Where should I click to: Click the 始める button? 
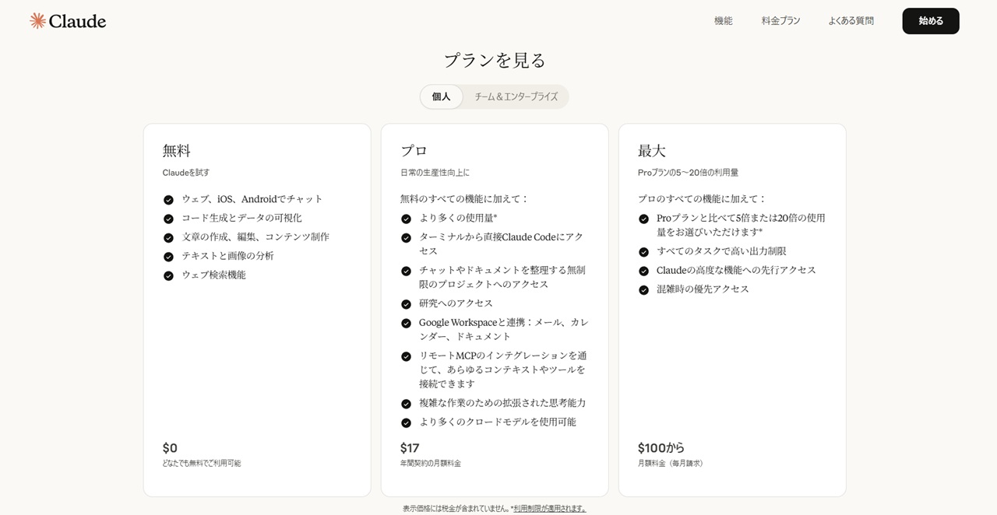931,21
